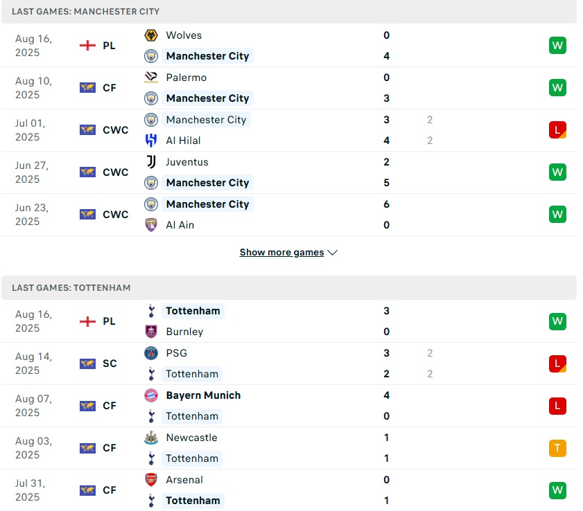Image resolution: width=583 pixels, height=511 pixels.
Task: Select the Last Games: Manchester City header
Action: point(86,12)
